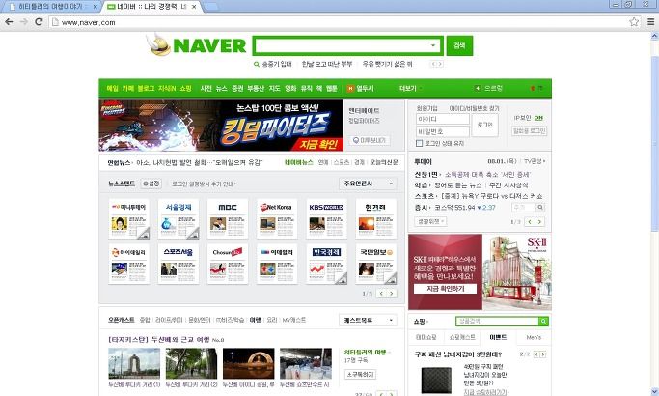Viewport: 659px width, 396px height.
Task: Bookmark this page with the star icon
Action: coord(634,22)
